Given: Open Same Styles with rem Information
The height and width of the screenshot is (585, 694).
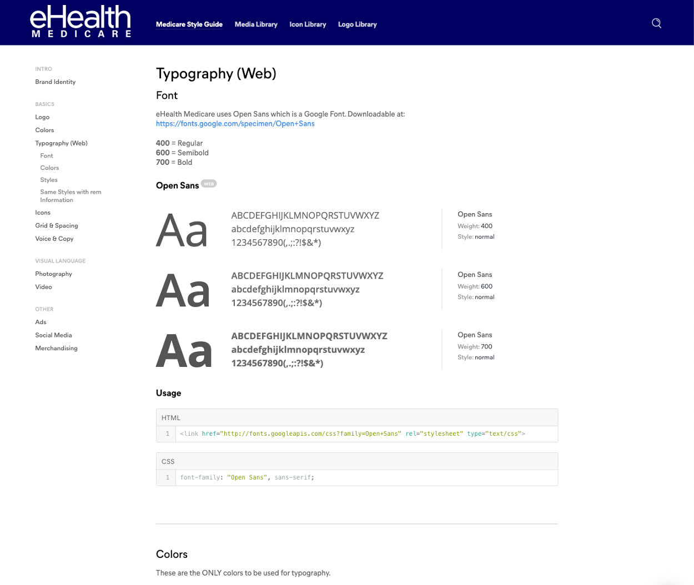Looking at the screenshot, I should [71, 196].
